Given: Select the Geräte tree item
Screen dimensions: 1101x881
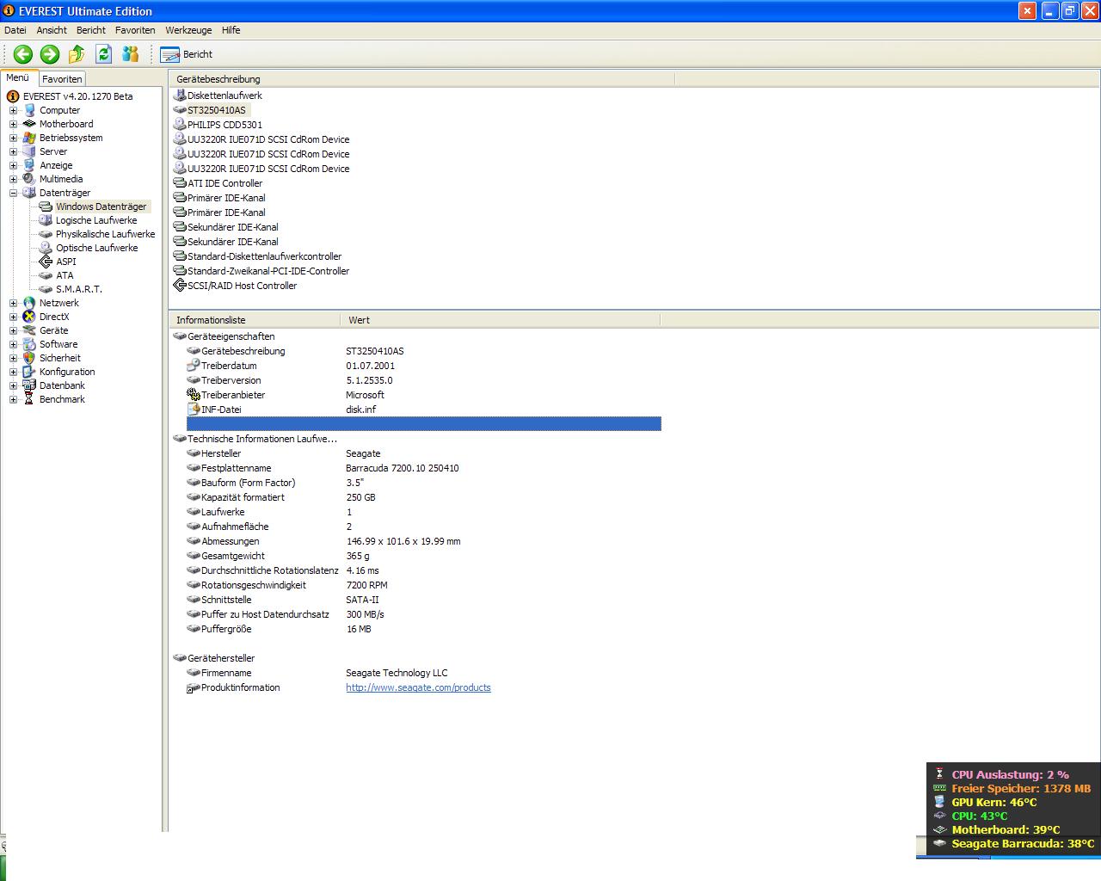Looking at the screenshot, I should pyautogui.click(x=53, y=330).
